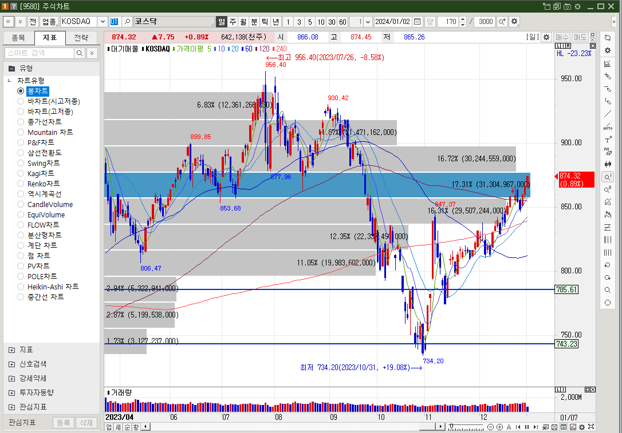
Task: Select the circle drawing tool
Action: 607,303
